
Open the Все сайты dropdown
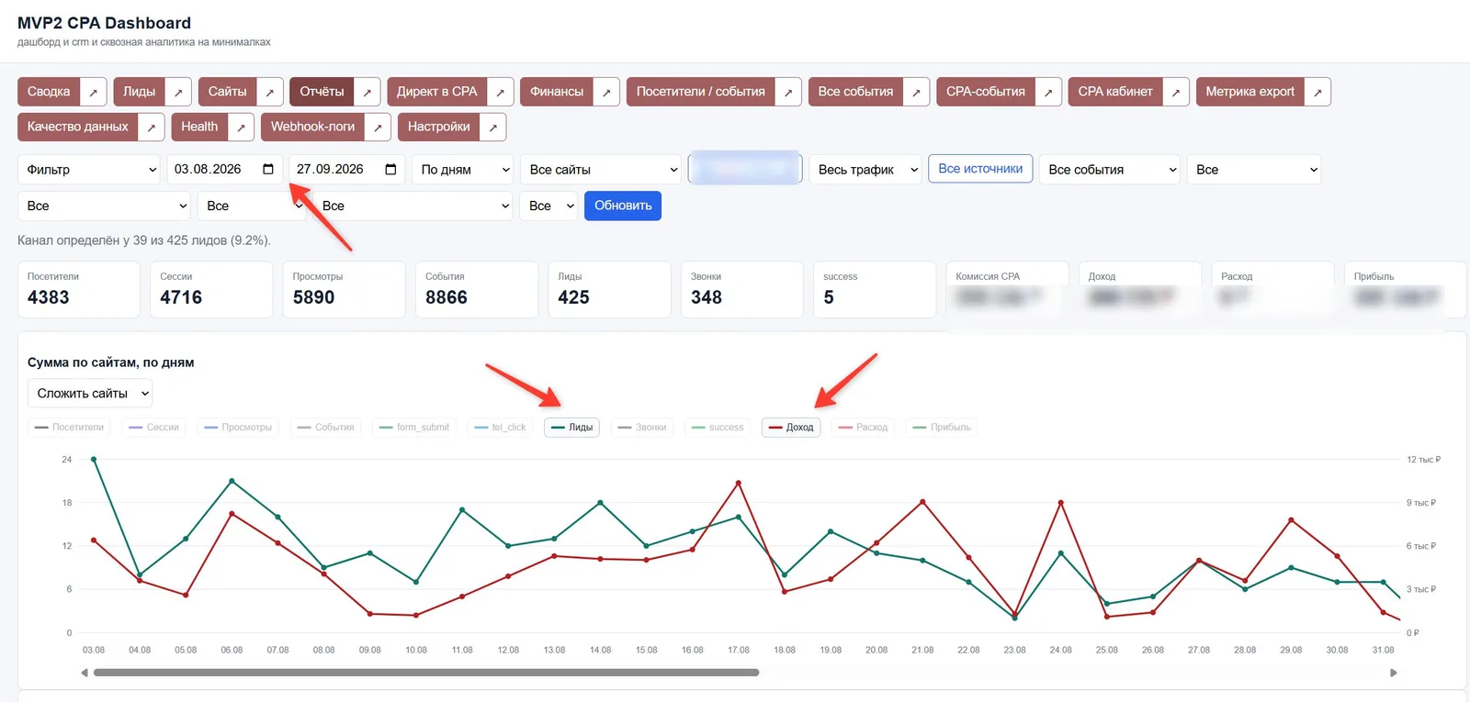point(602,169)
